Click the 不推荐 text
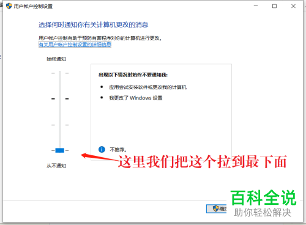This screenshot has width=306, height=225. coord(118,150)
